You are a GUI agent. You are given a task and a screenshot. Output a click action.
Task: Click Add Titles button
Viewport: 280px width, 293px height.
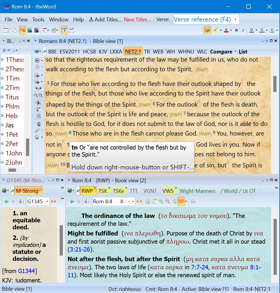click(x=105, y=20)
